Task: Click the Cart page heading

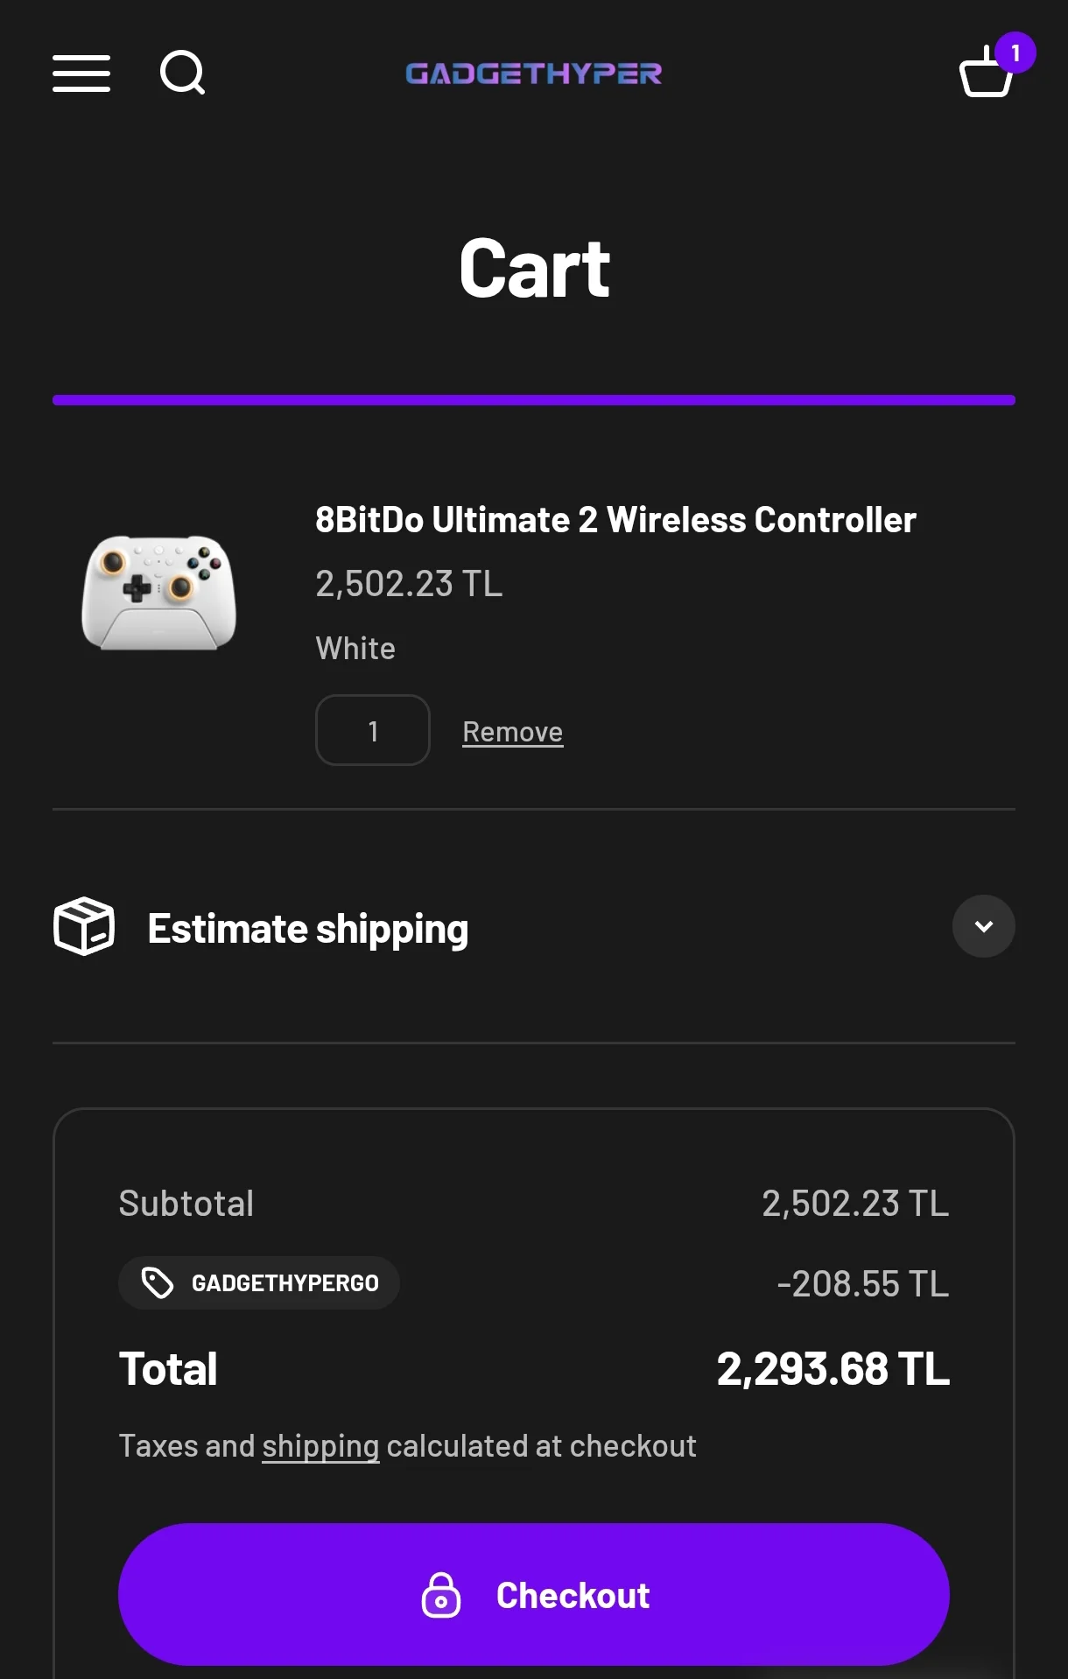Action: [x=534, y=269]
